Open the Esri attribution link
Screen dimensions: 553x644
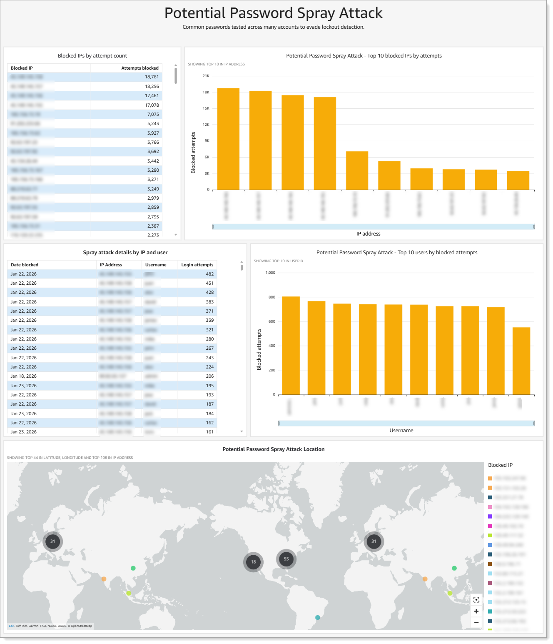pyautogui.click(x=12, y=626)
